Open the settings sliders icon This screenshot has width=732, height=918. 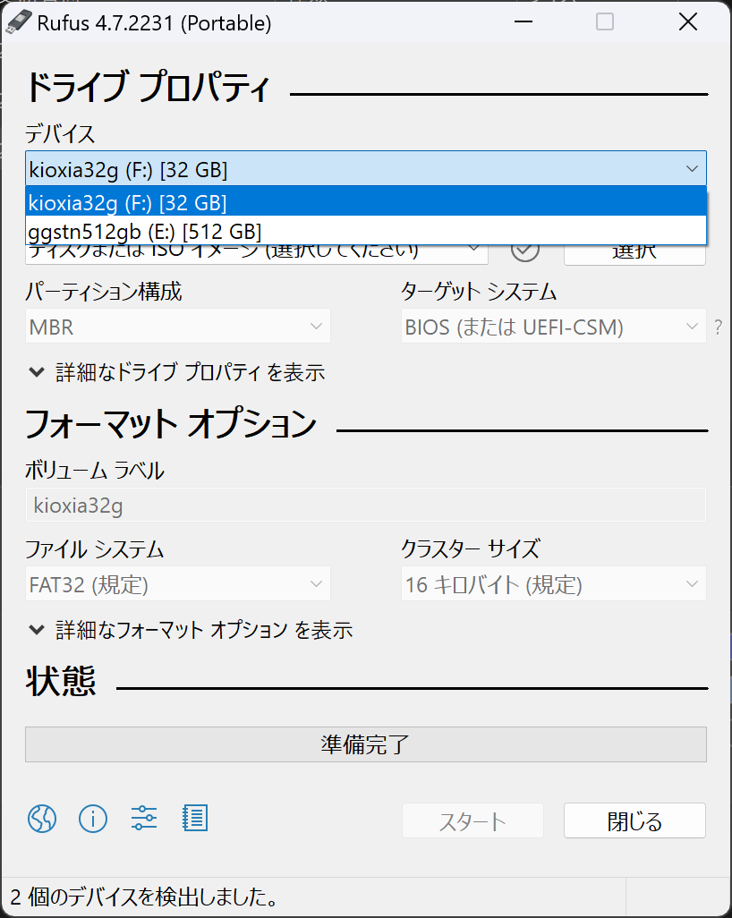(x=144, y=818)
